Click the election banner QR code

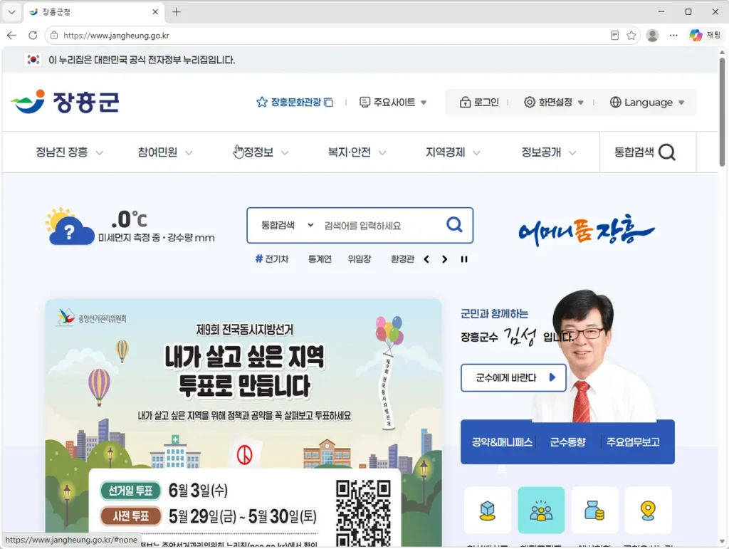[363, 513]
